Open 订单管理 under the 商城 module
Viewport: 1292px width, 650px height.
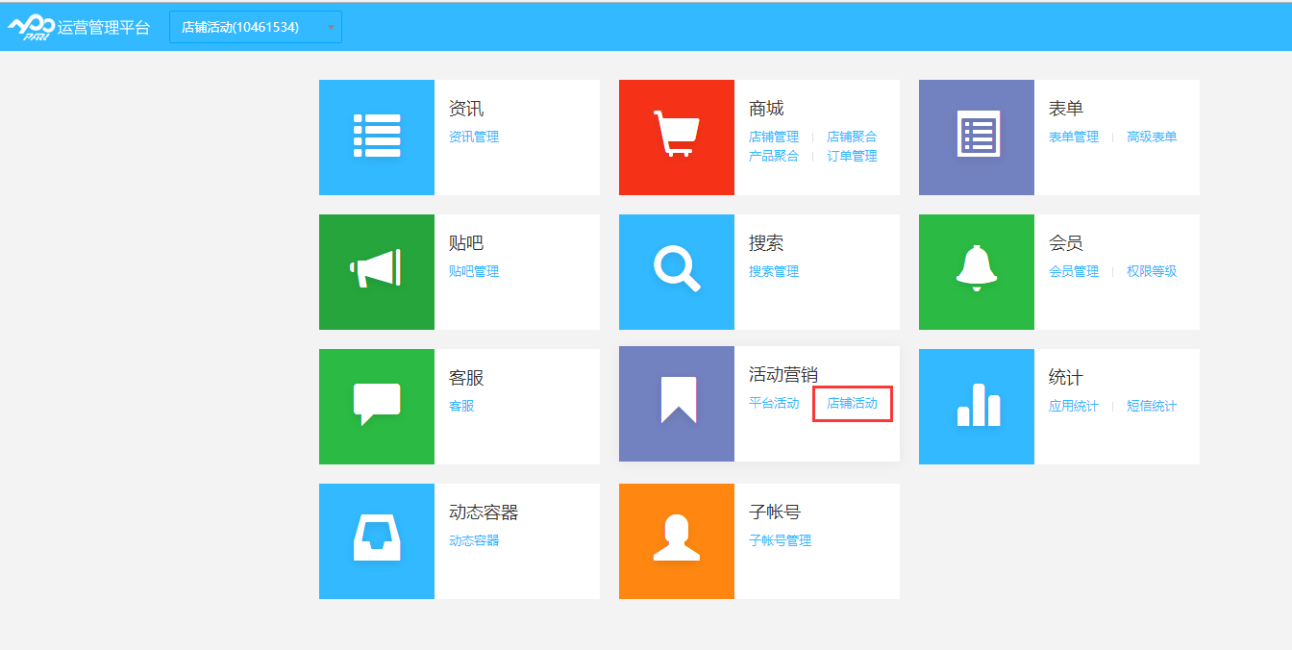point(852,155)
